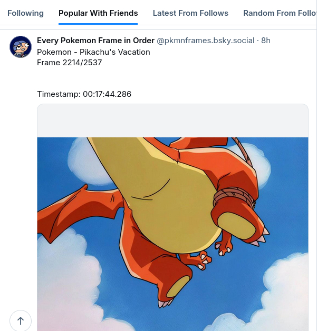Click the rope around Charizard's ankle
This screenshot has height=331, width=317.
(x=234, y=196)
